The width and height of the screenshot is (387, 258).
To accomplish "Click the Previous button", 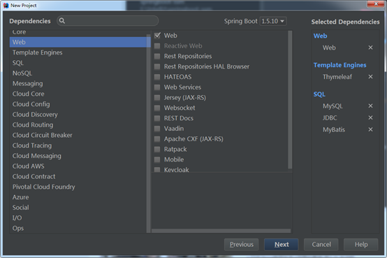I will pyautogui.click(x=242, y=245).
